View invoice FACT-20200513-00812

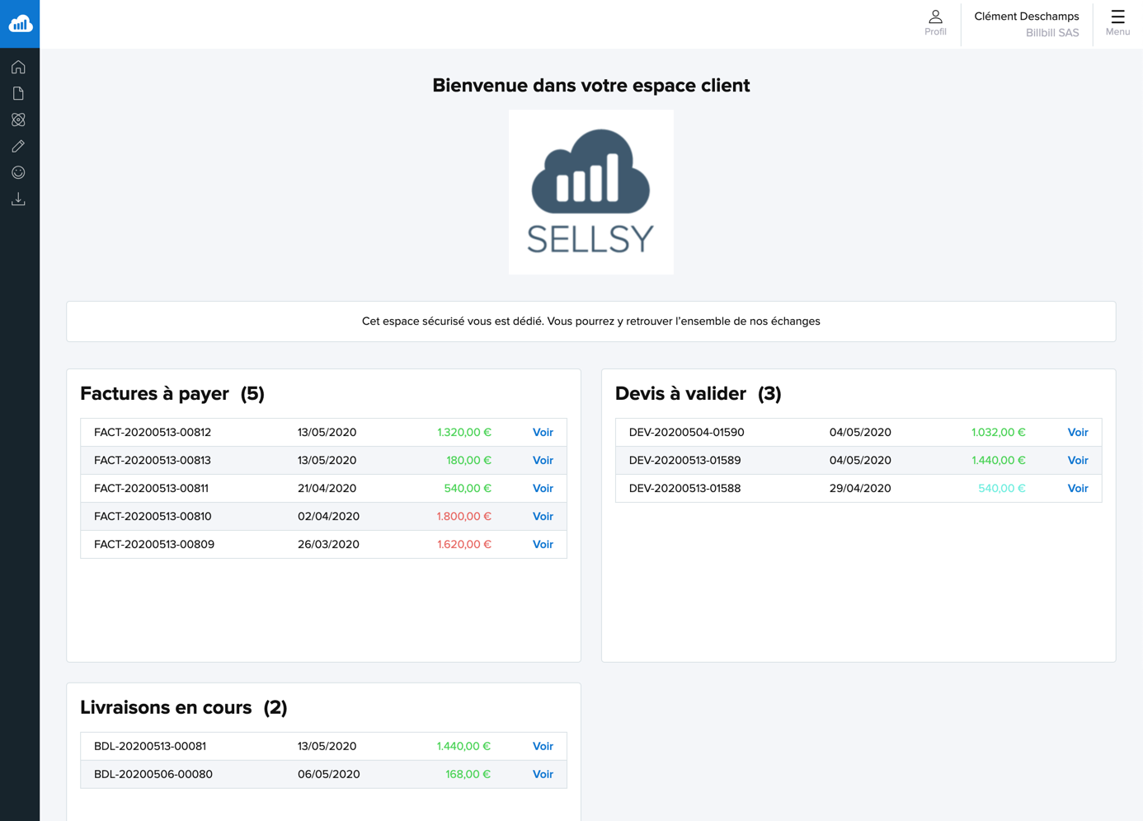tap(543, 432)
